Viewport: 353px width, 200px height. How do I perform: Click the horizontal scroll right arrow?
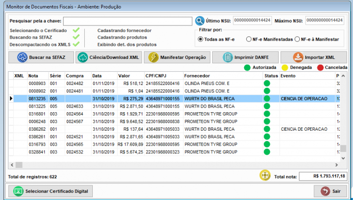[x=337, y=165]
